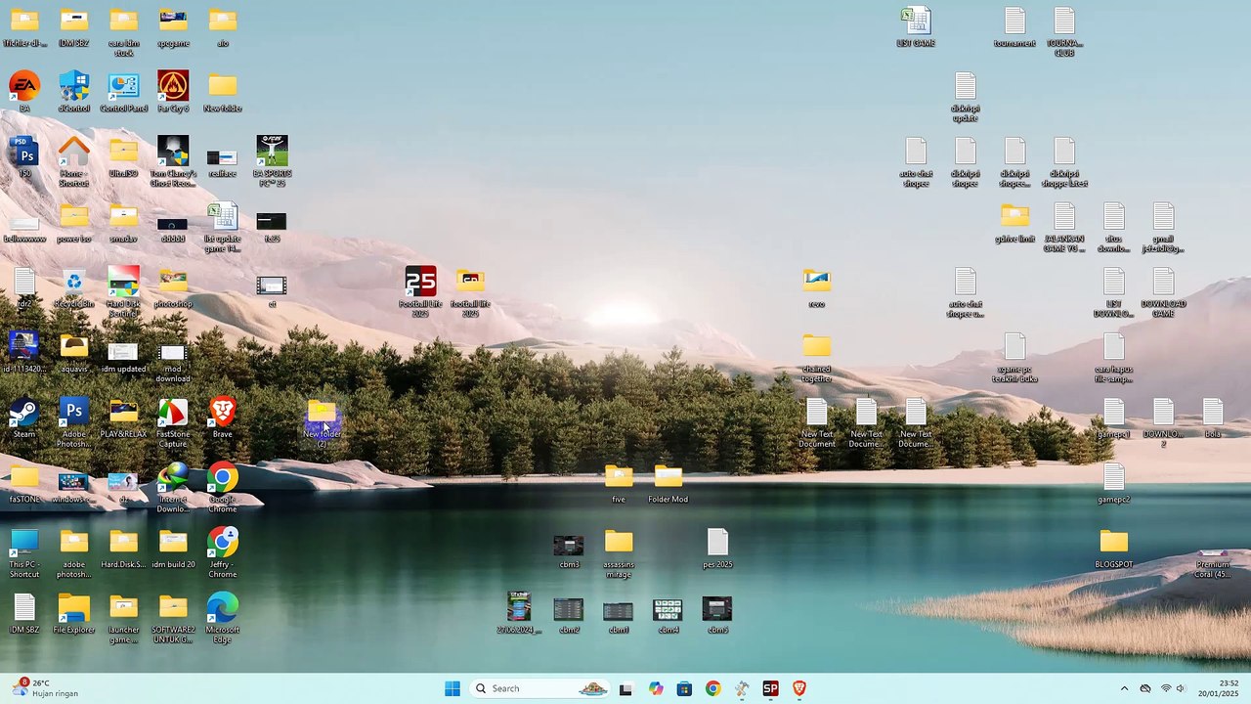Viewport: 1251px width, 704px height.
Task: Open the revo folder icon
Action: (817, 282)
